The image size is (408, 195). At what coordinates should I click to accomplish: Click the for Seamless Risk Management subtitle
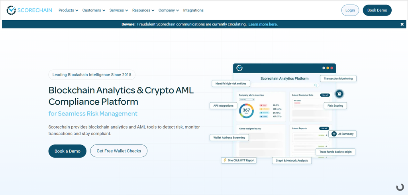click(93, 114)
